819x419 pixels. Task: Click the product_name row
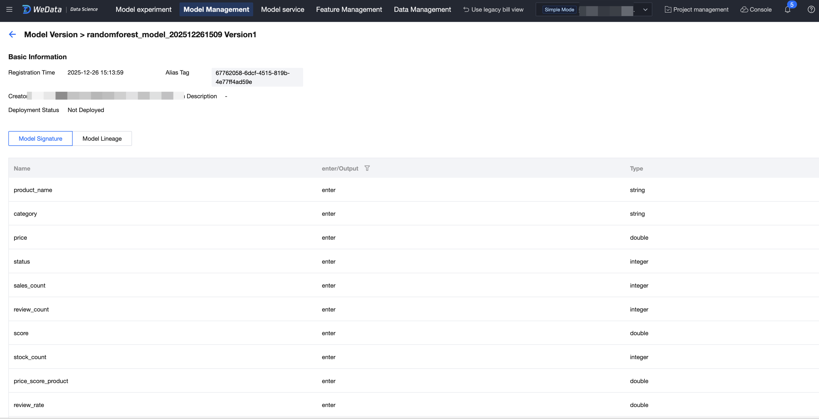(33, 190)
